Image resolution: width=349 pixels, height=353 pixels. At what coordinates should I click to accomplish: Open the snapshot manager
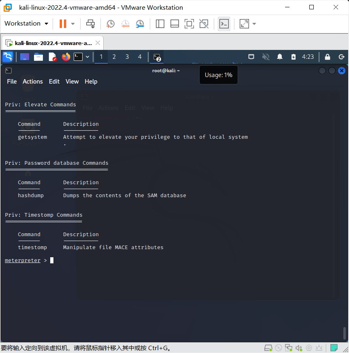(x=140, y=24)
